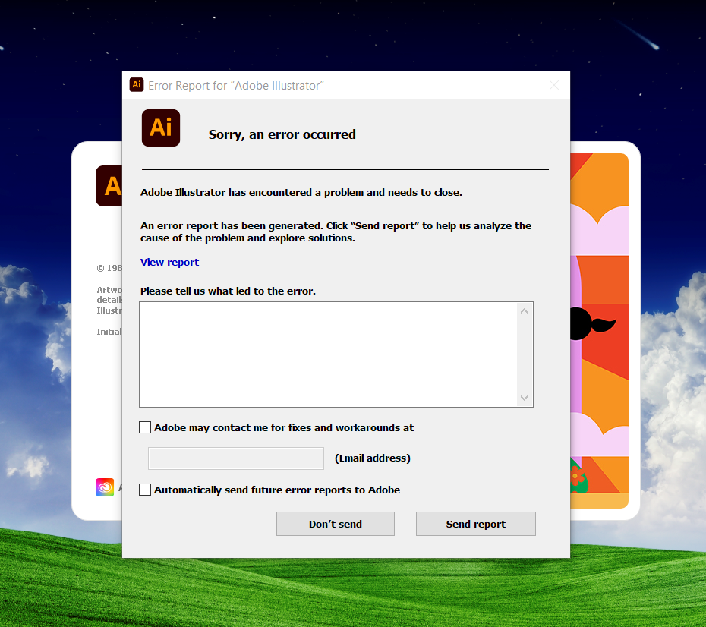Click the "Sorry, an error occurred" heading
The width and height of the screenshot is (706, 627).
click(x=282, y=134)
